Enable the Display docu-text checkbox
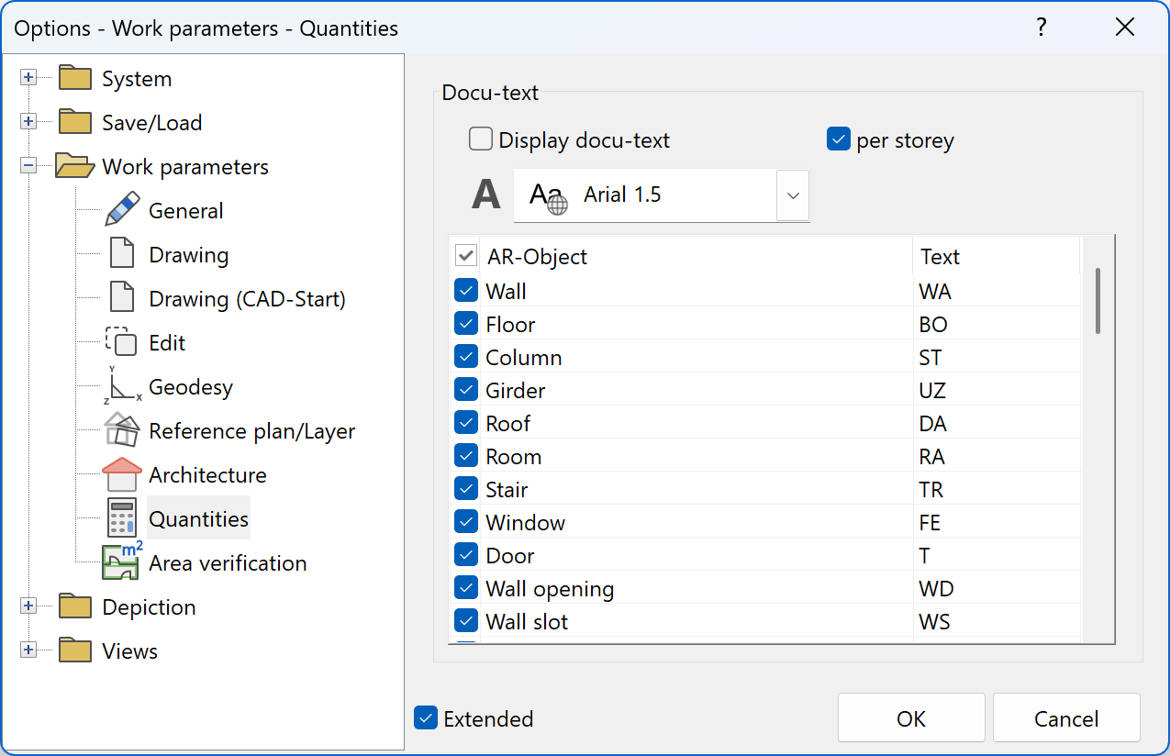 point(480,139)
